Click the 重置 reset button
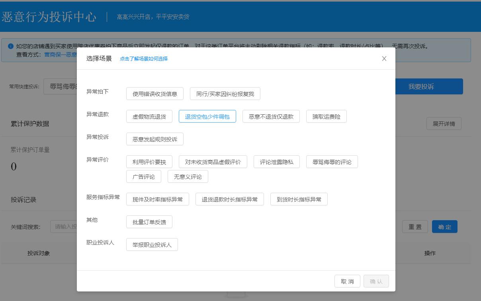This screenshot has height=301, width=481. coord(415,226)
